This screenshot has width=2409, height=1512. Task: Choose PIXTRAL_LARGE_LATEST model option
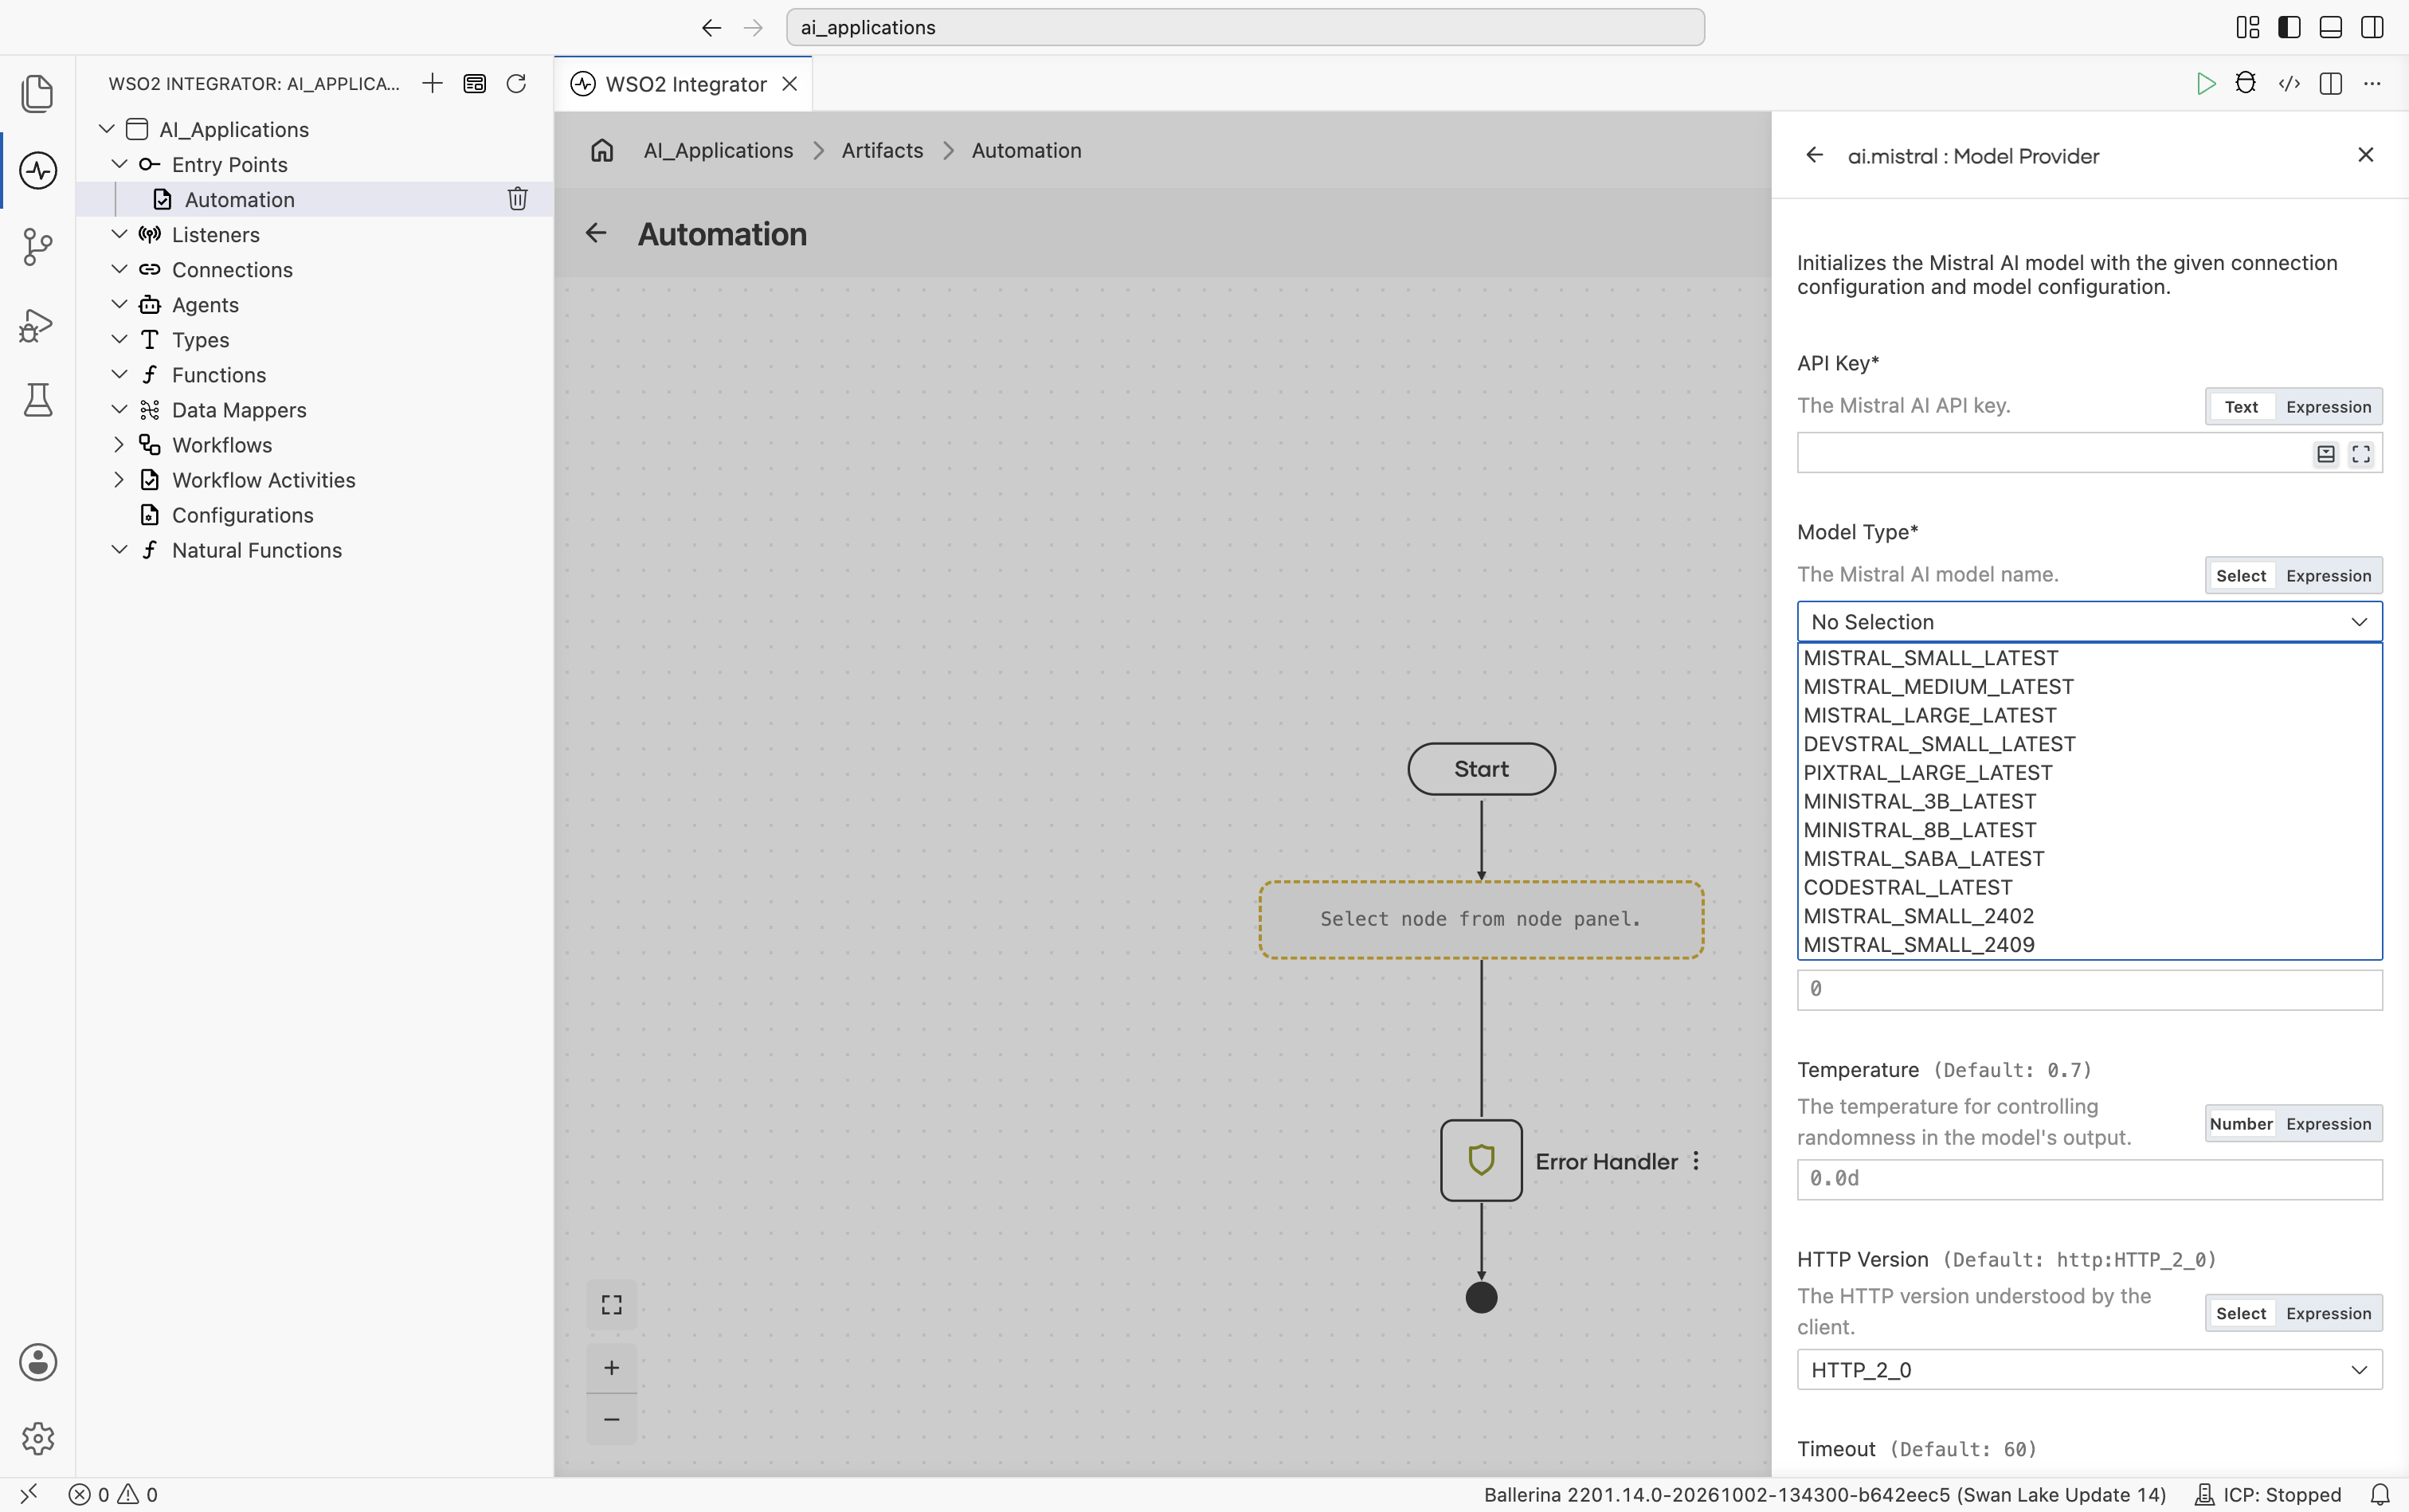pos(2089,773)
